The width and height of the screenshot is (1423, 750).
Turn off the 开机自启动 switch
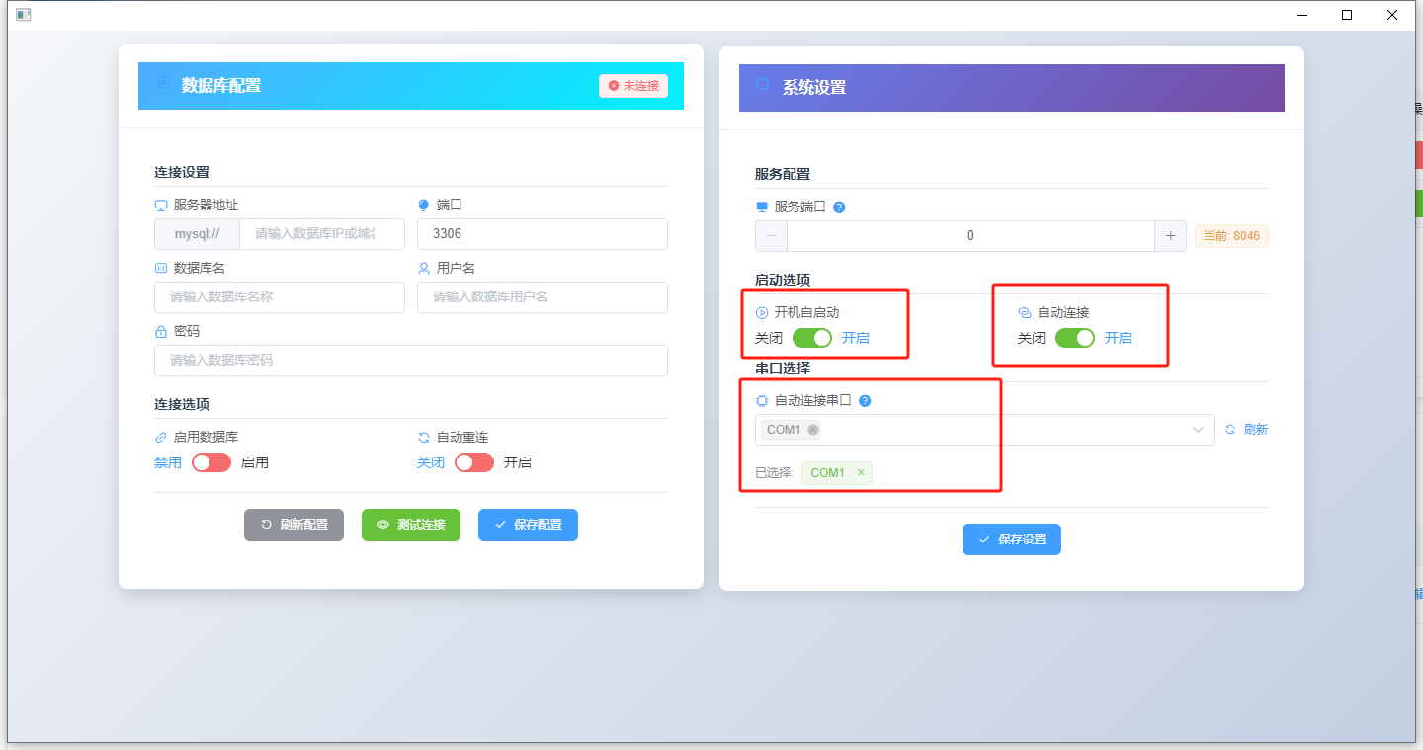click(812, 338)
